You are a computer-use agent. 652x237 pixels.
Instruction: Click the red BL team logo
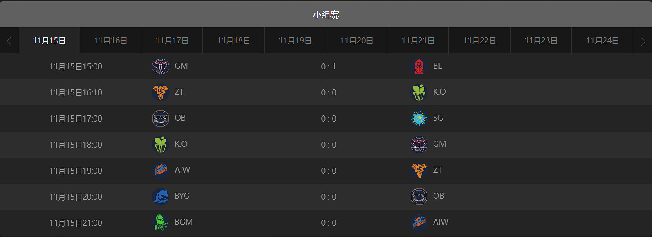coord(419,66)
